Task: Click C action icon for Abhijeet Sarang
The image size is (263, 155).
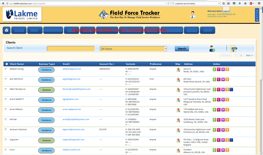Action: click(x=219, y=69)
